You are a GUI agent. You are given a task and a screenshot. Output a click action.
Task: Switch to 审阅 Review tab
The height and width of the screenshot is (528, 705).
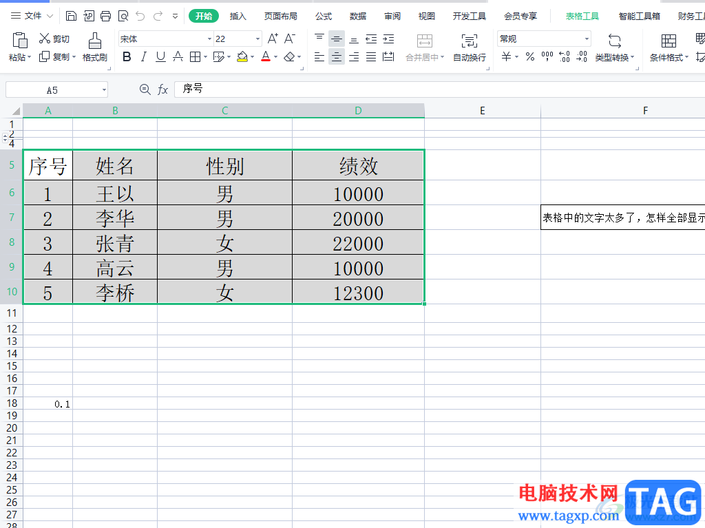pos(392,17)
